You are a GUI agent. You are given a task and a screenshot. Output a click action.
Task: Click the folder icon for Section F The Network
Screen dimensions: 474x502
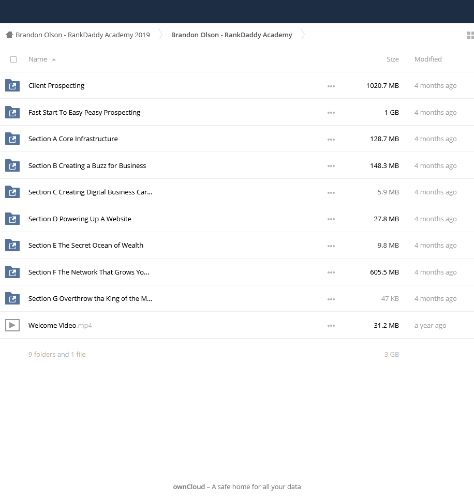pyautogui.click(x=12, y=272)
